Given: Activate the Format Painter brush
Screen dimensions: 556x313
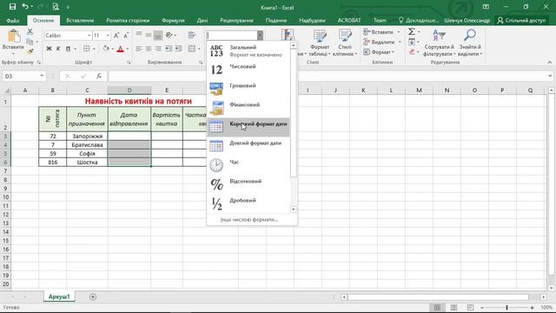Looking at the screenshot, I should coord(30,52).
